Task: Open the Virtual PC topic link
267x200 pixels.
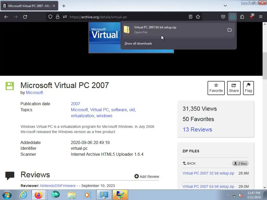Action: pyautogui.click(x=99, y=110)
